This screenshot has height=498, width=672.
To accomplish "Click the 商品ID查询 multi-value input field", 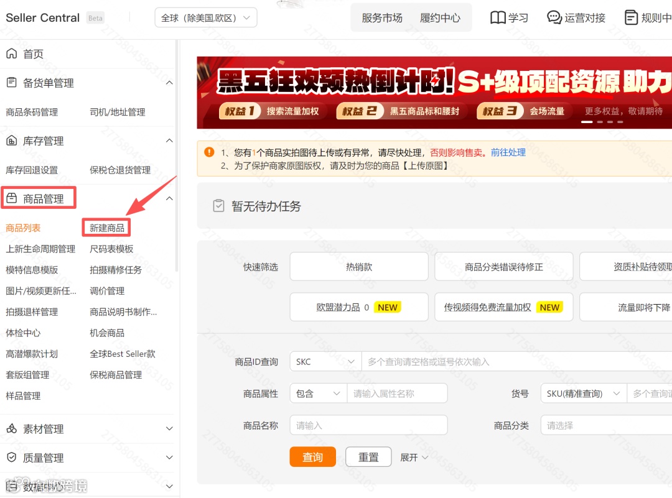I will [x=517, y=362].
